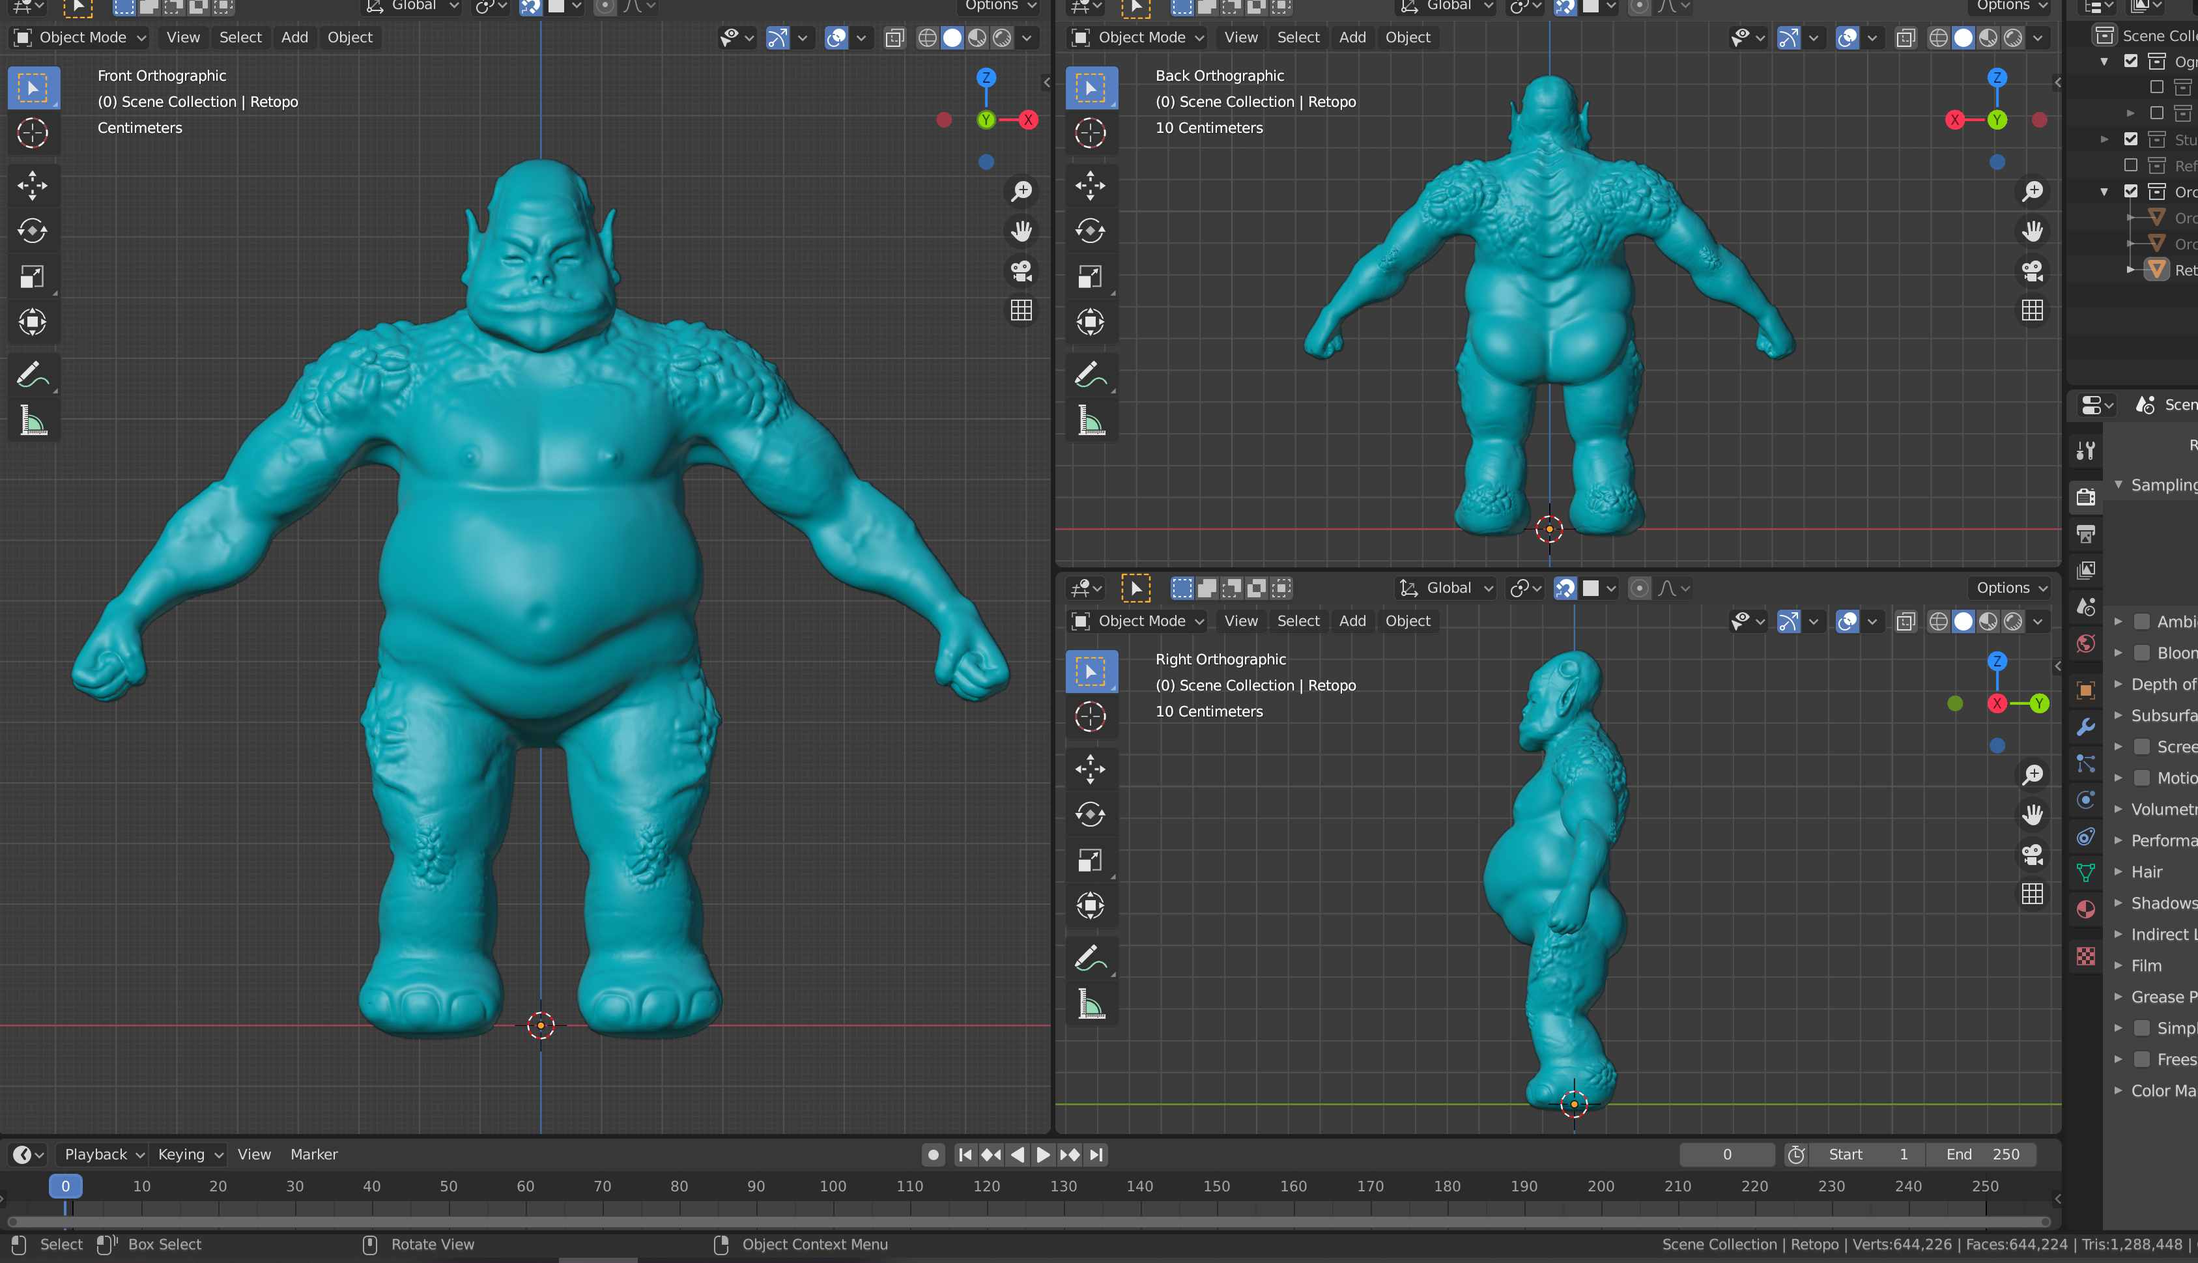2198x1263 pixels.
Task: Click the Select menu in the front viewport
Action: (240, 37)
